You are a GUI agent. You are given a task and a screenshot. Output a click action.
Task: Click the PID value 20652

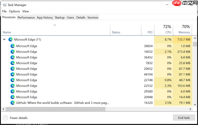click(x=148, y=69)
